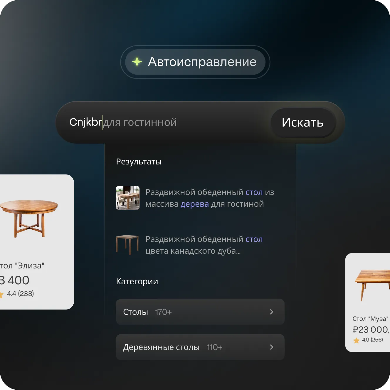
Task: Click the Результаты section heading
Action: 139,162
